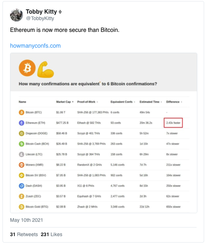The height and width of the screenshot is (244, 207).
Task: Click the Dogecoin coin icon
Action: [22, 133]
